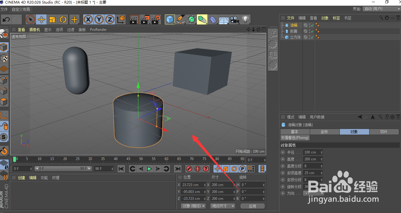Click the red Record Active Objects key icon
The width and height of the screenshot is (401, 213).
point(189,169)
